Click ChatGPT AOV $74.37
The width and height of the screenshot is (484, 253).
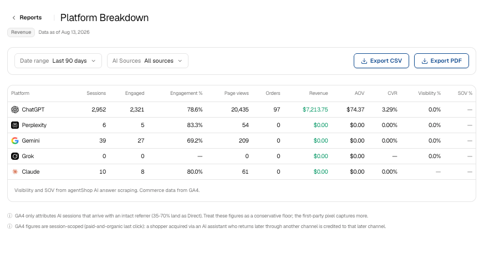pyautogui.click(x=355, y=110)
